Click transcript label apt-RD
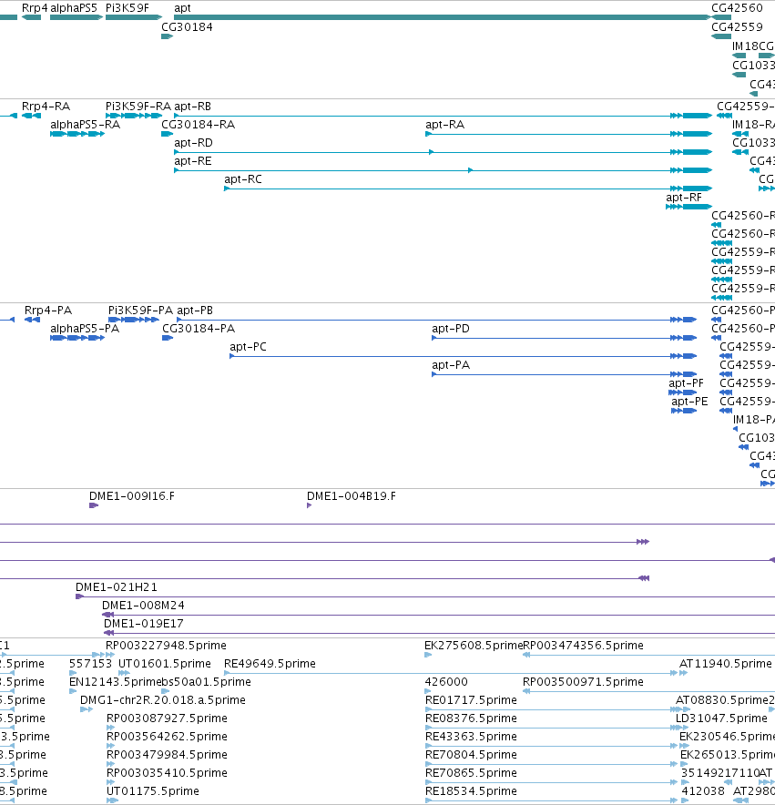The width and height of the screenshot is (775, 805). click(193, 143)
